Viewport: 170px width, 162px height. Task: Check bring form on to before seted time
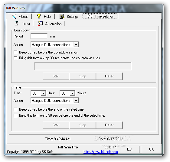pos(15,115)
